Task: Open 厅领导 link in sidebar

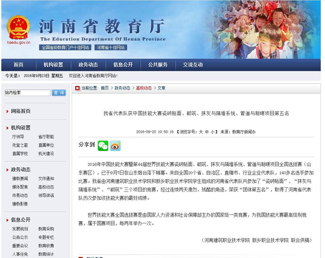Action: click(x=18, y=137)
